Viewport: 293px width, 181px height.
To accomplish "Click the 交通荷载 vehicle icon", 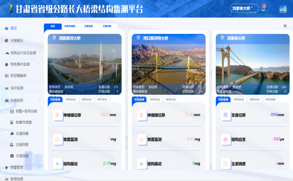I will [x=12, y=145].
